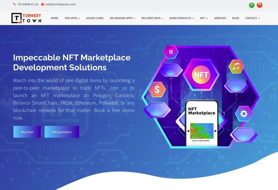Open the Blog page
This screenshot has width=278, height=190.
(236, 18)
